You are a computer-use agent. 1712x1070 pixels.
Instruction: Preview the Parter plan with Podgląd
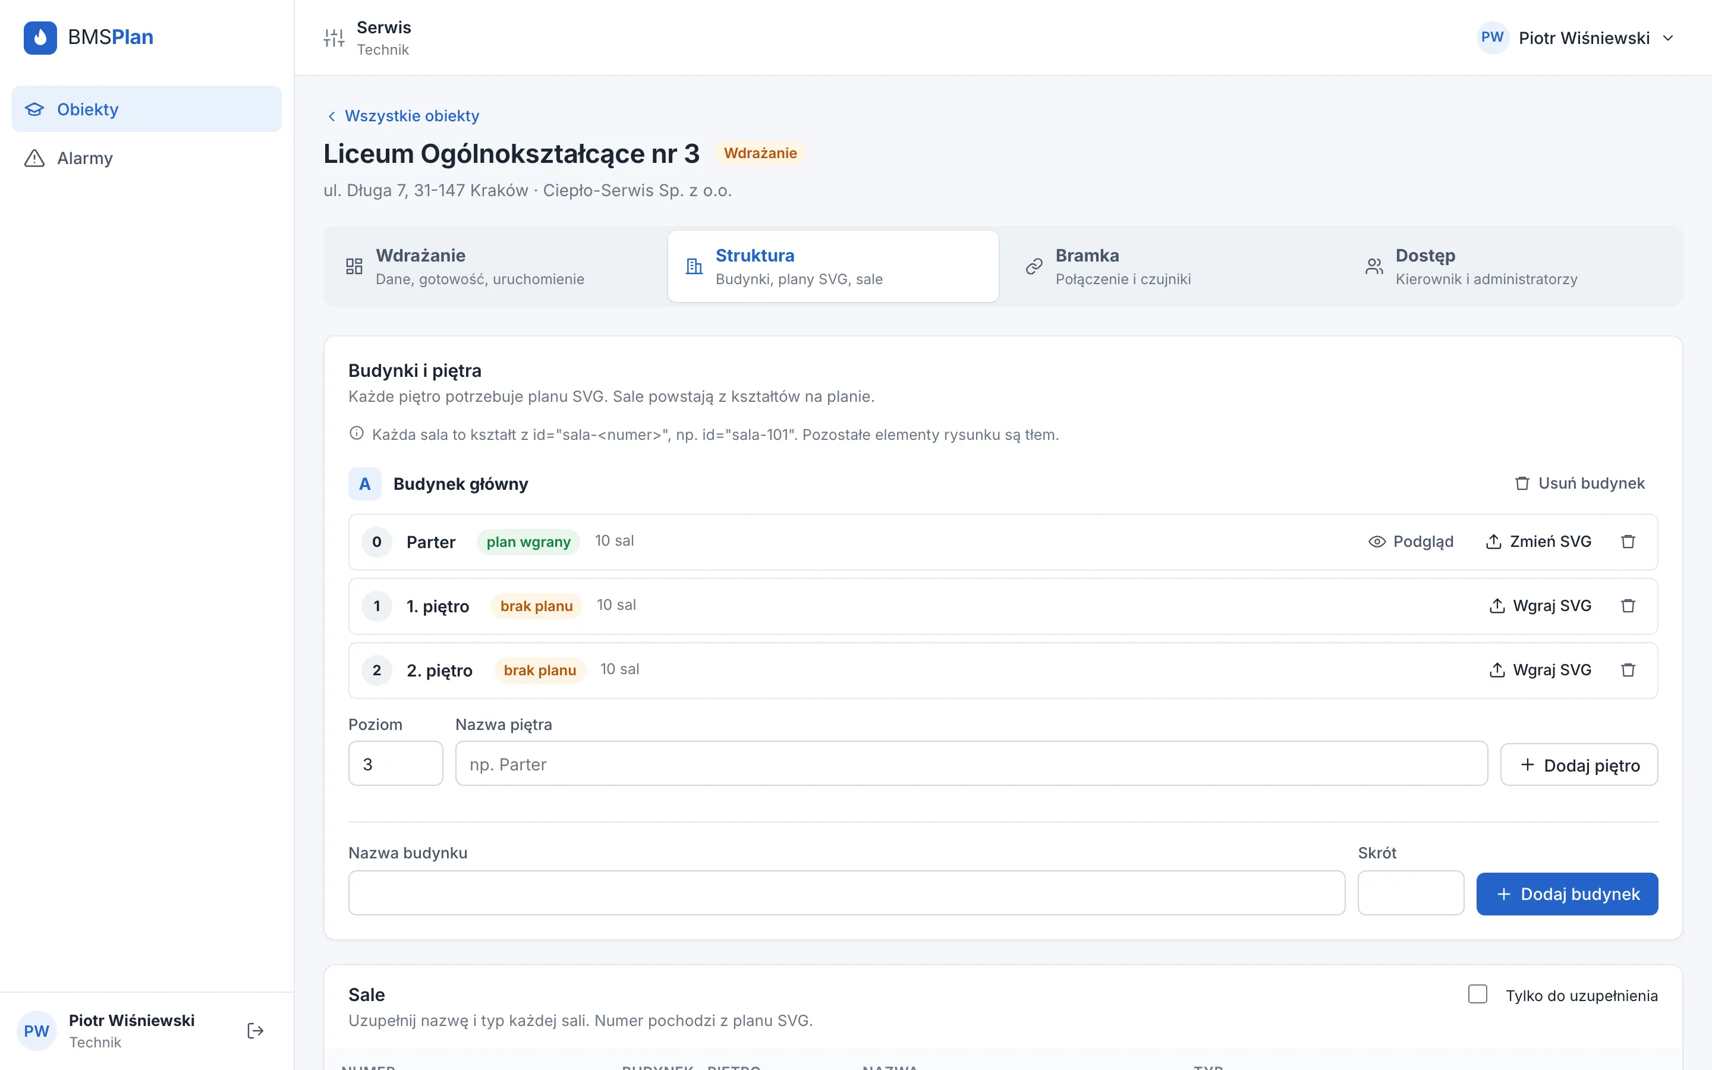[1411, 542]
